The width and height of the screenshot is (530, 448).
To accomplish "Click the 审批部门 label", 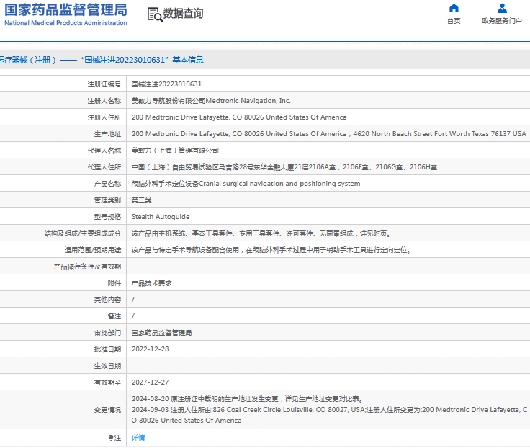I will 107,333.
